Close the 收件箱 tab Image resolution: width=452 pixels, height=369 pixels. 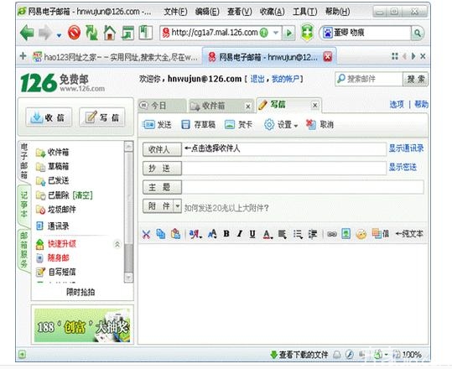click(248, 107)
